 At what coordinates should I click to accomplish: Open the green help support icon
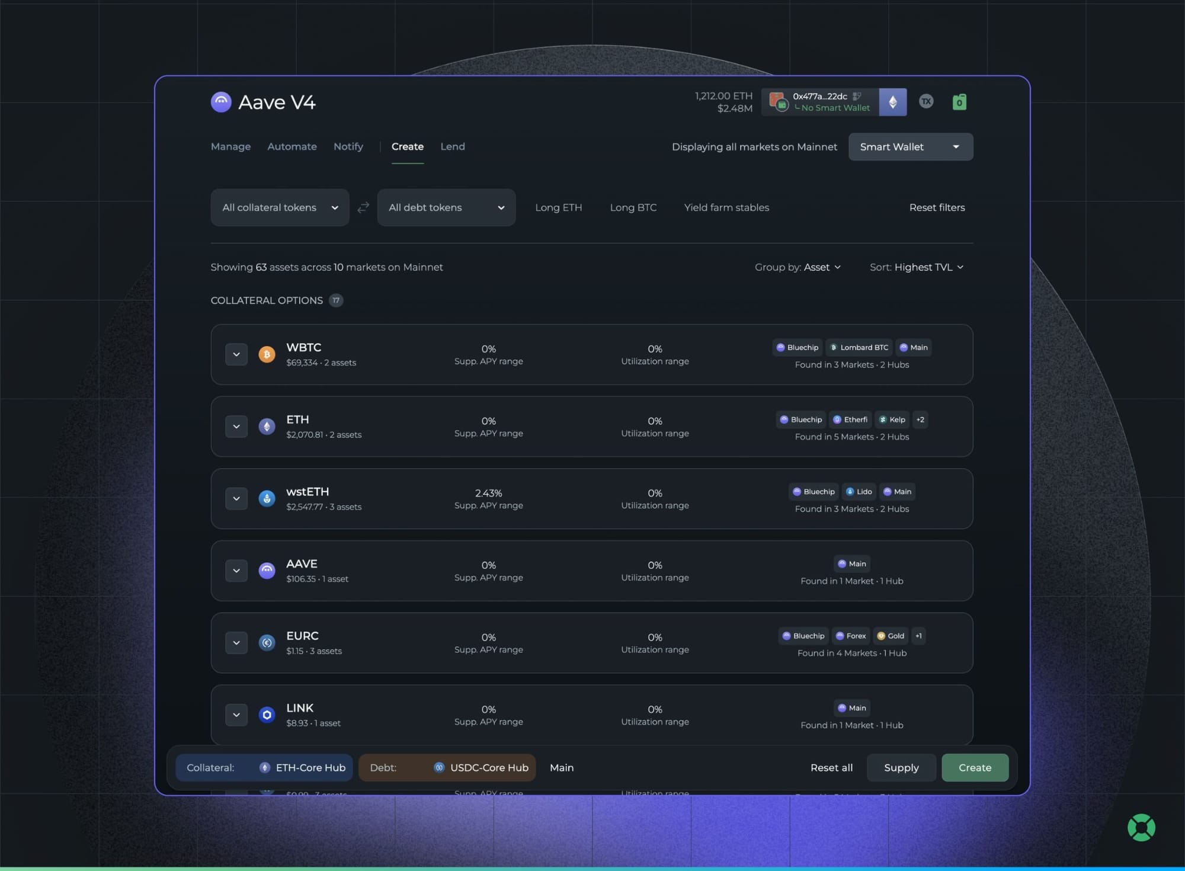point(1141,827)
